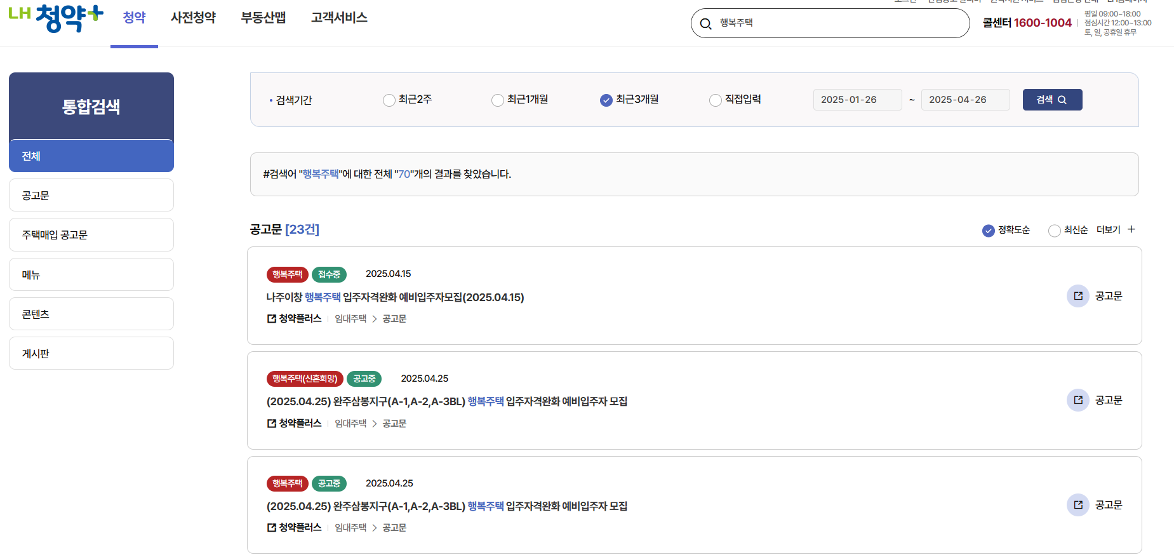Open the 청약 top menu

coord(134,18)
